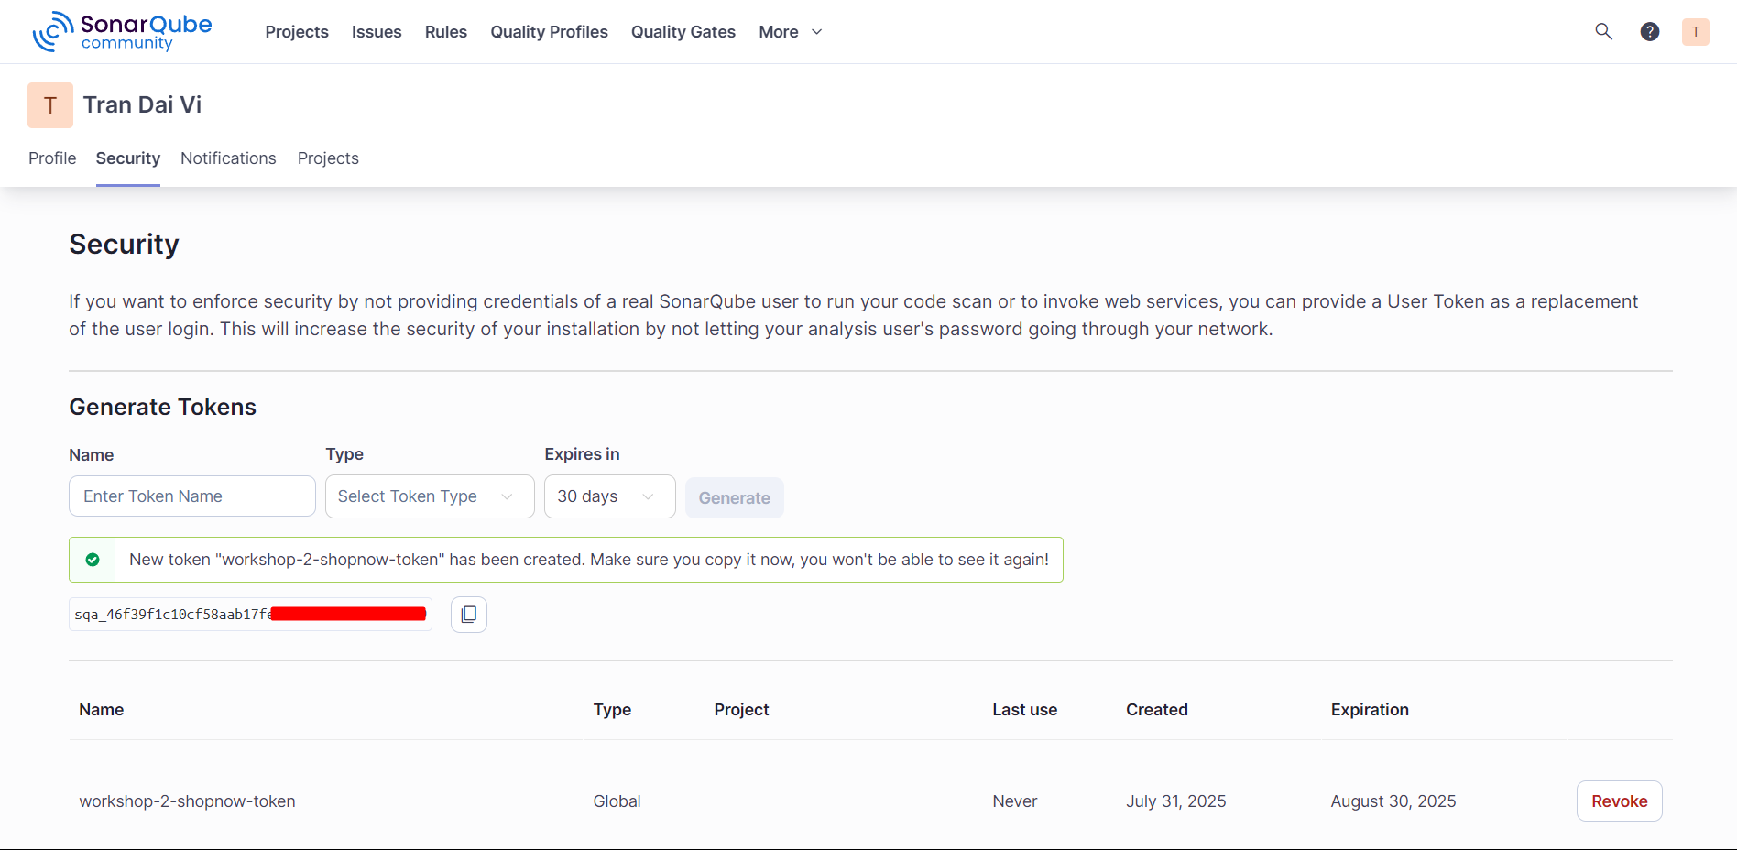The height and width of the screenshot is (850, 1737).
Task: Switch to the Notifications tab
Action: 228,158
